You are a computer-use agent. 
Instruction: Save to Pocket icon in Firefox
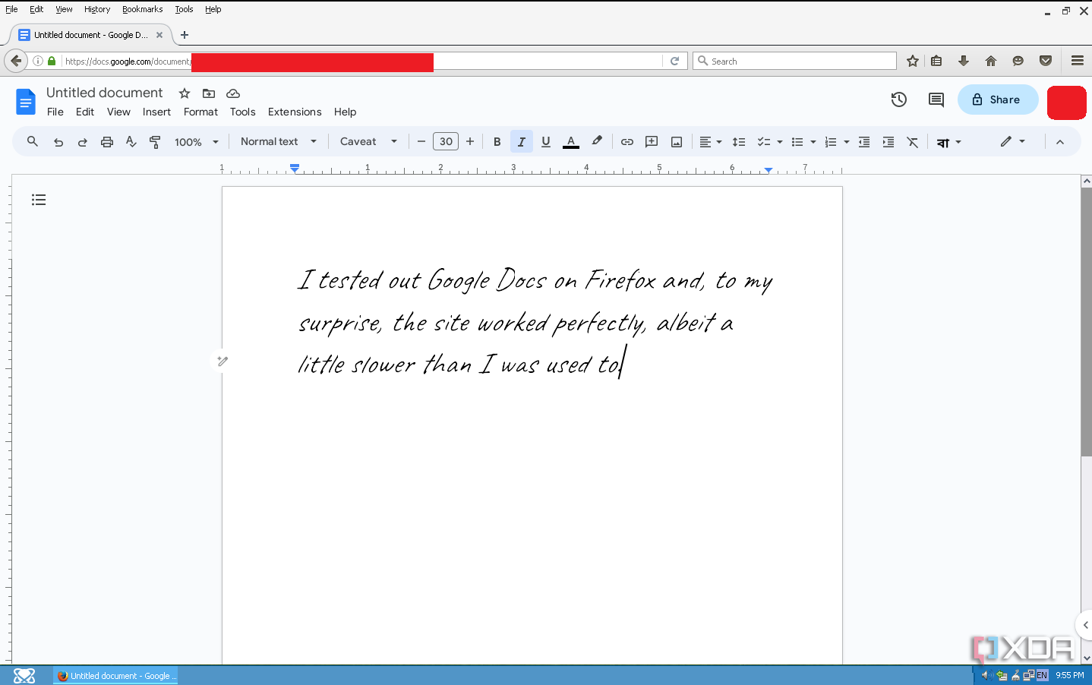click(1046, 61)
